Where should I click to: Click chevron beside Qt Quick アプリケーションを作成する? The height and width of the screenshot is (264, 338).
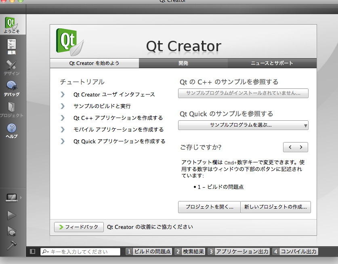pos(63,141)
